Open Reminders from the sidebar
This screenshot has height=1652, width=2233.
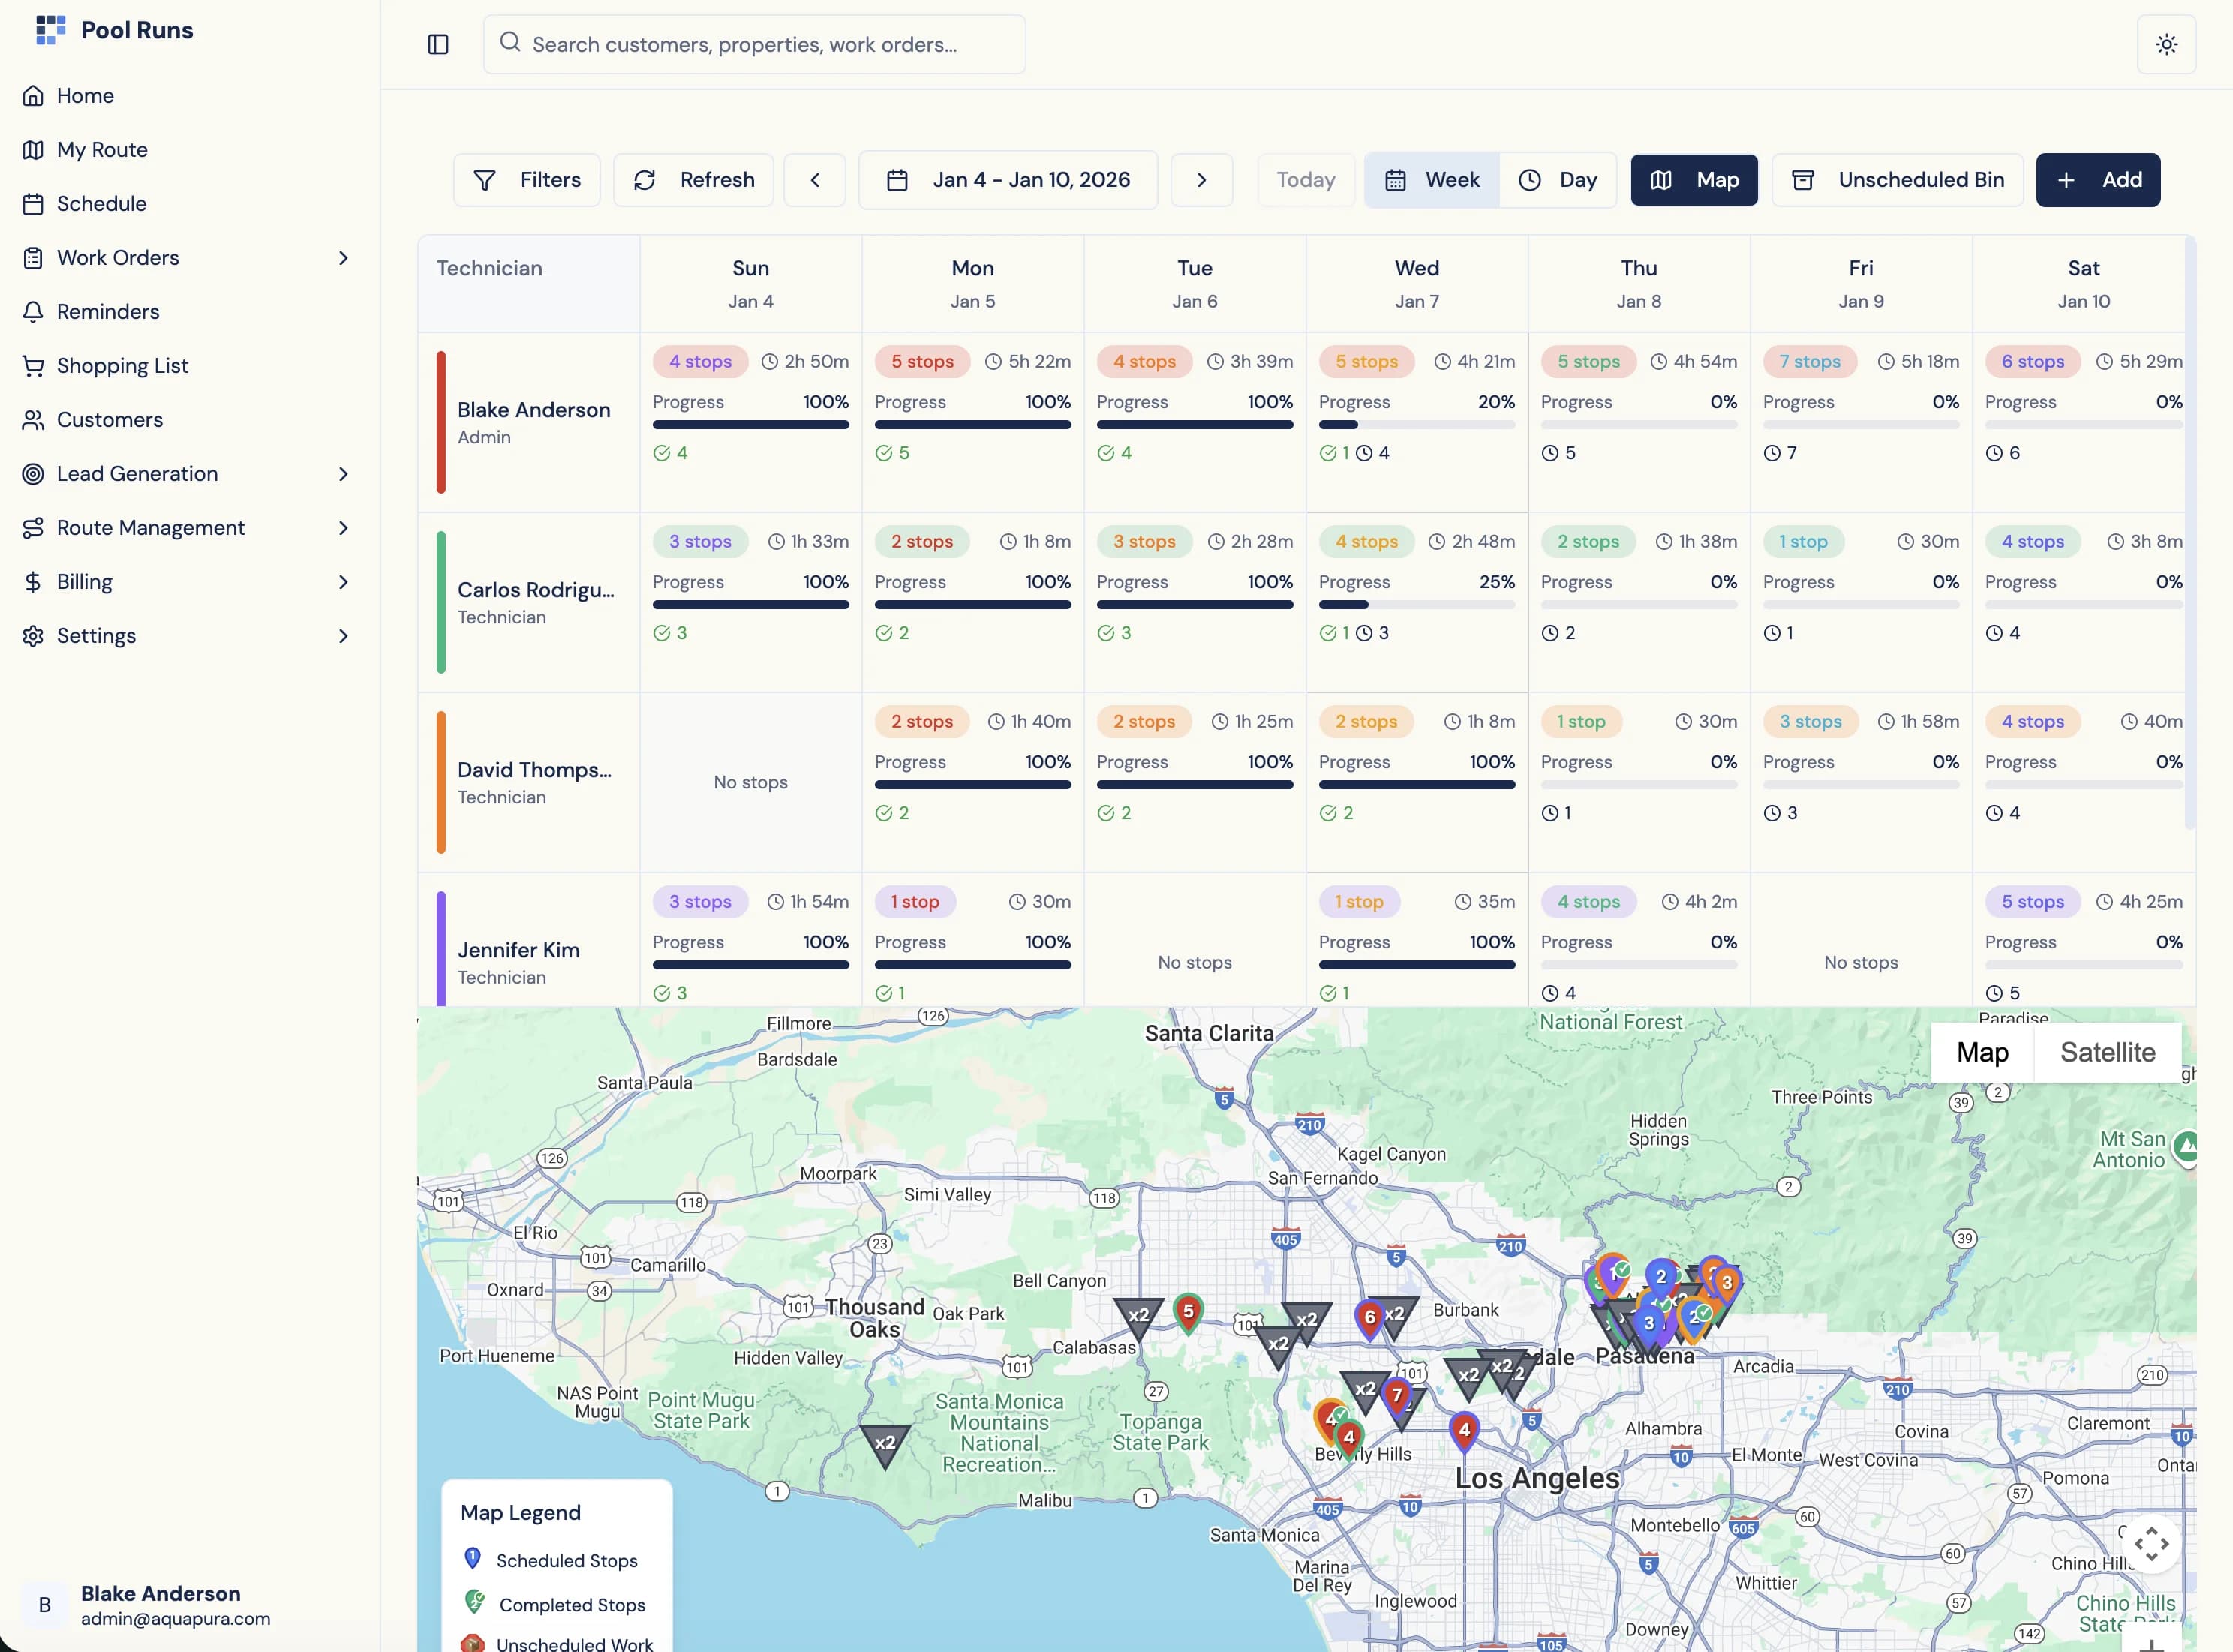33,311
